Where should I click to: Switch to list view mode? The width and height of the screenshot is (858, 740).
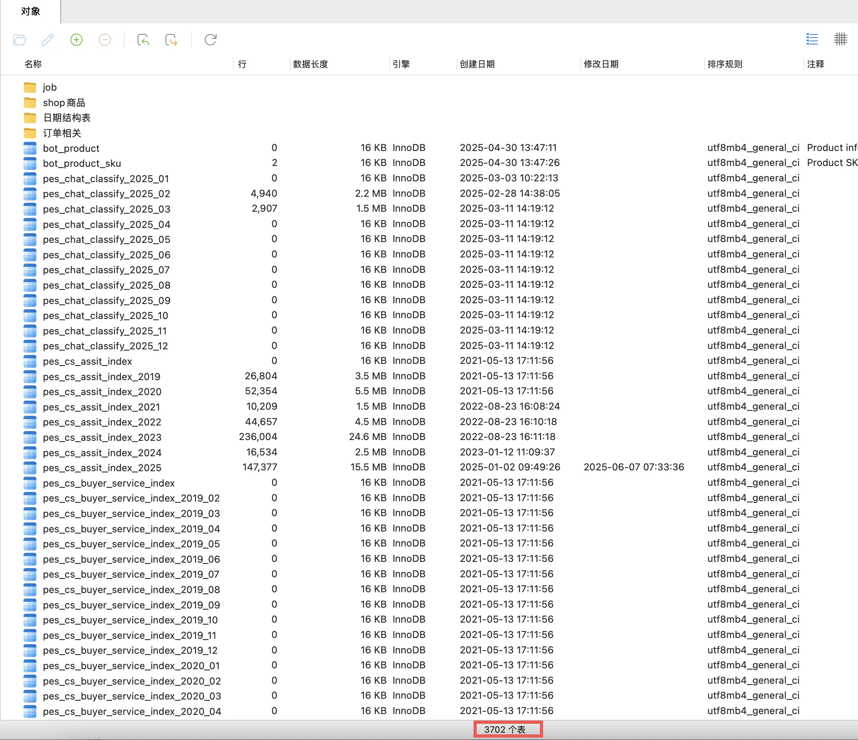click(x=811, y=39)
